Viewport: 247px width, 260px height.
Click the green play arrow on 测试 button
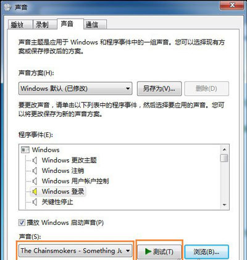click(148, 251)
